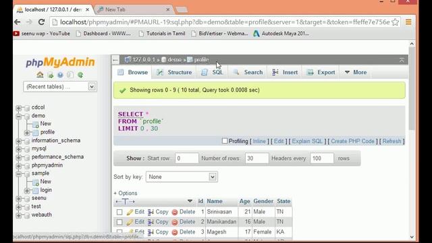Click the page vertical scrollbar thumb
The width and height of the screenshot is (432, 243).
point(412,88)
